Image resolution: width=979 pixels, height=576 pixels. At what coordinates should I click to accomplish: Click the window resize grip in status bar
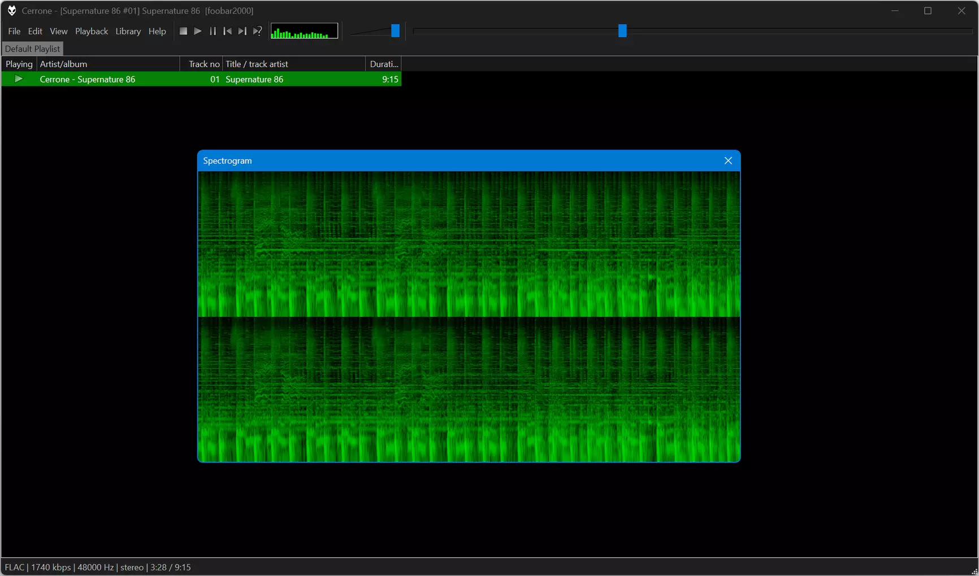tap(974, 571)
